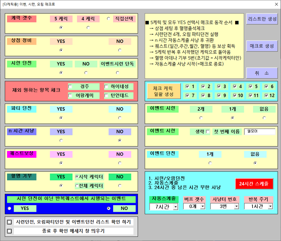Screen dimensions: 281x241
Task: Select 2개 for 이벤트 시련
Action: point(201,118)
